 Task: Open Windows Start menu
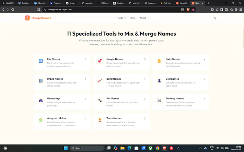66,148
